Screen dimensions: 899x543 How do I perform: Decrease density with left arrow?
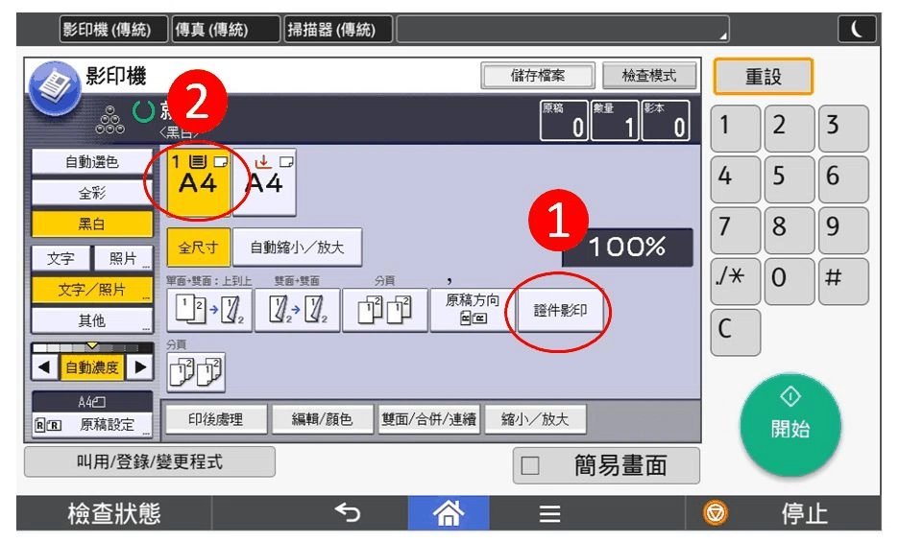45,367
